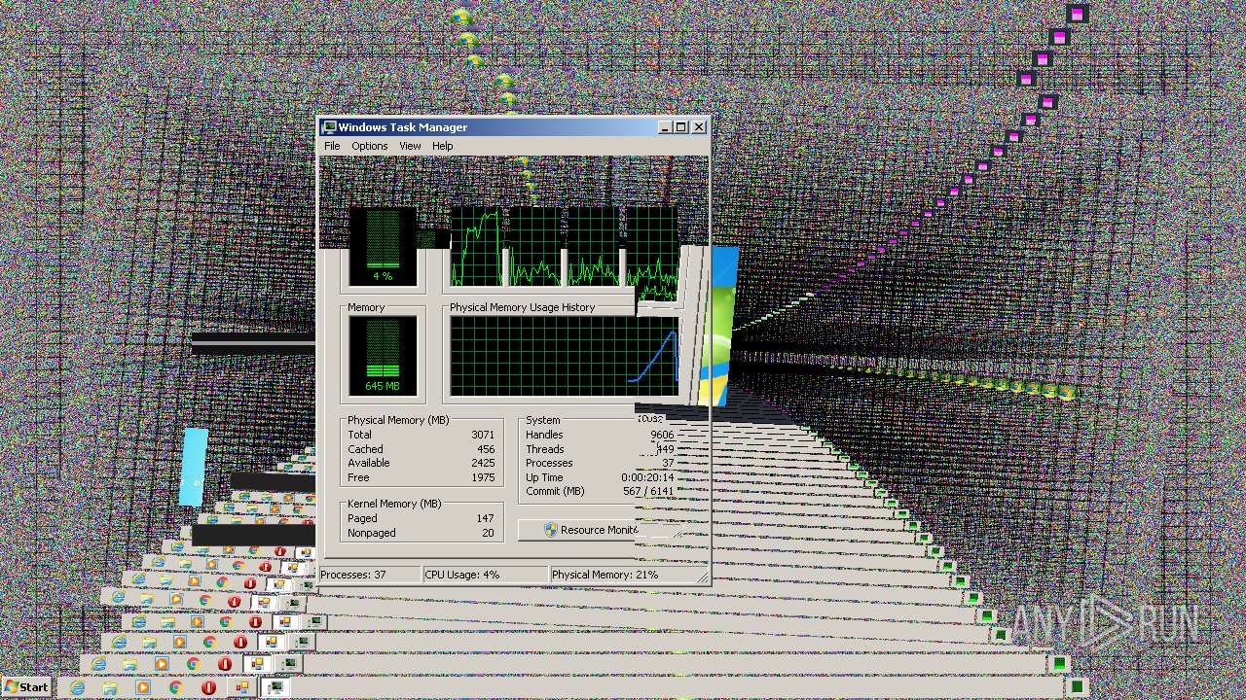Open the Help menu in Task Manager
The image size is (1246, 700).
(443, 146)
